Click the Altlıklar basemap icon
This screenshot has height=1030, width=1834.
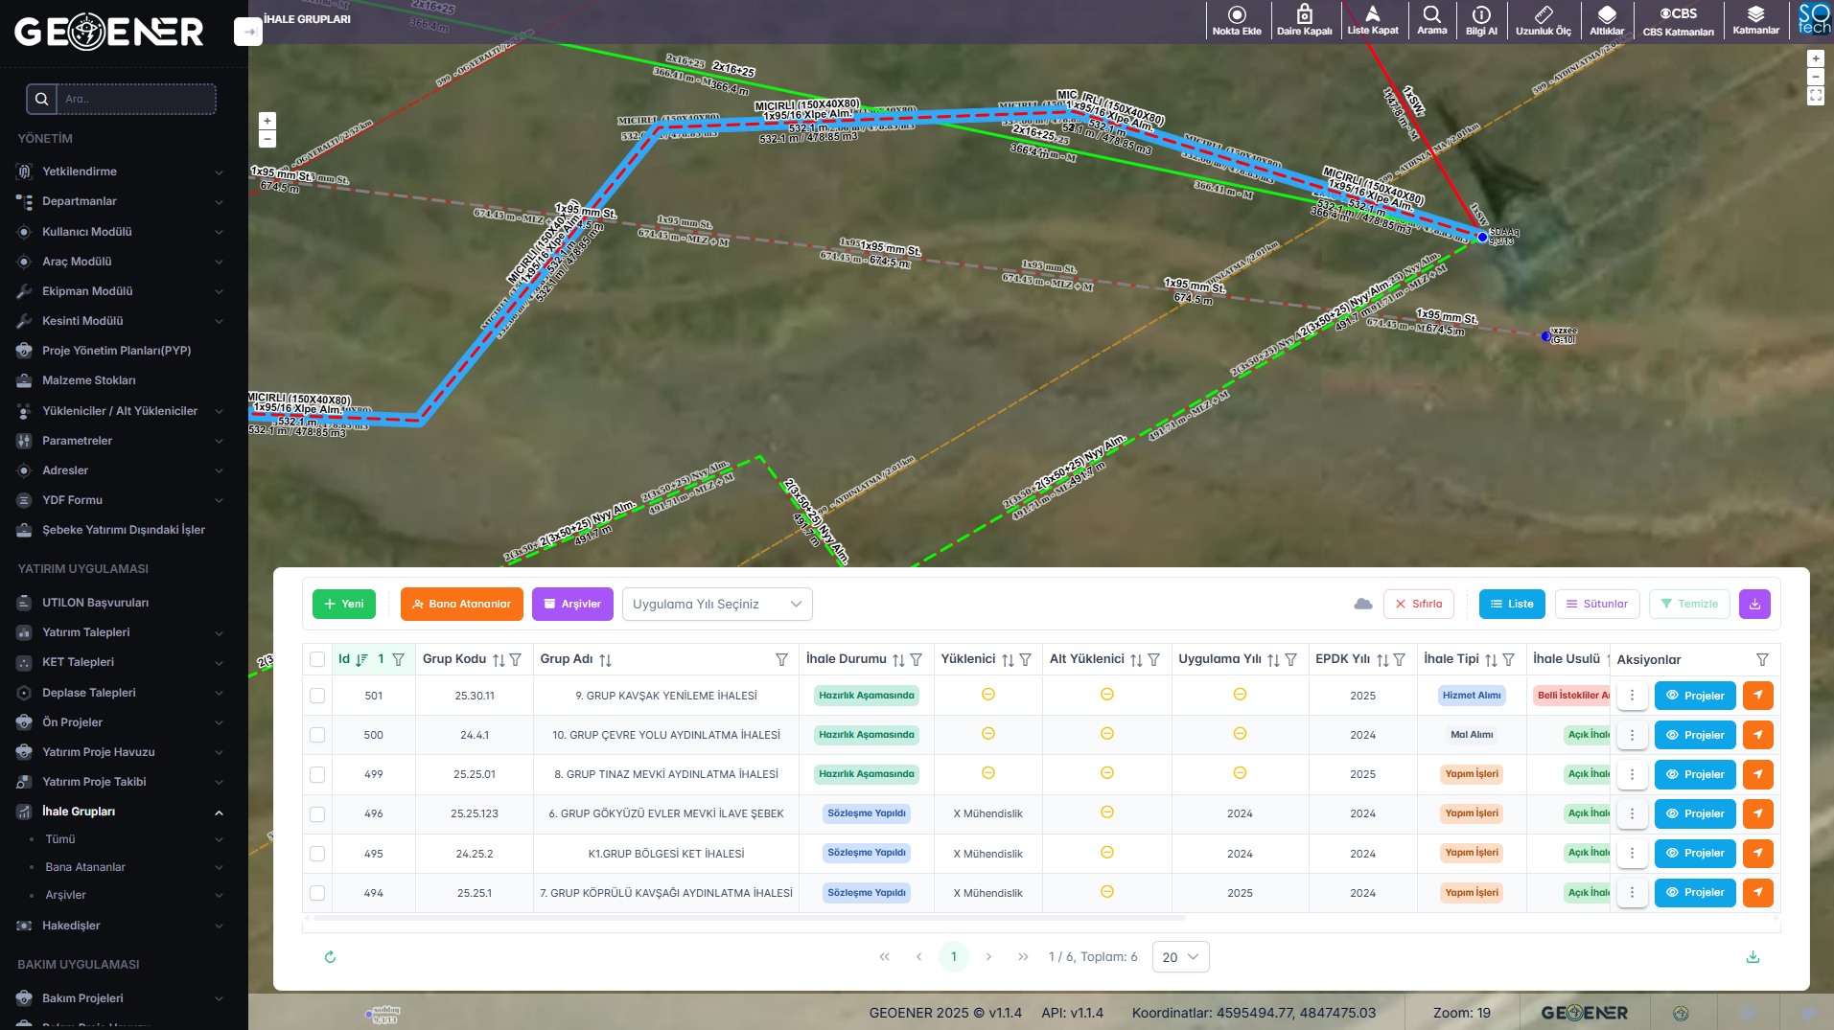1607,20
